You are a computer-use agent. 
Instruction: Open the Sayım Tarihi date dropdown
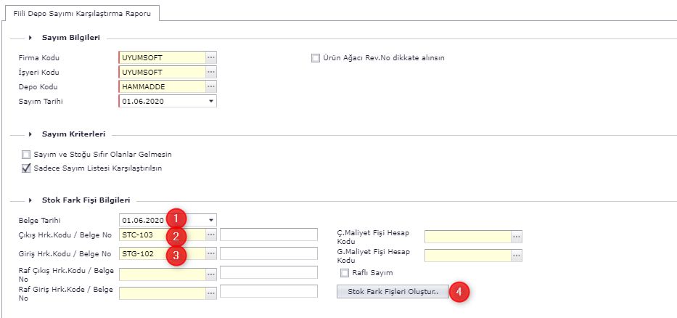(x=211, y=102)
